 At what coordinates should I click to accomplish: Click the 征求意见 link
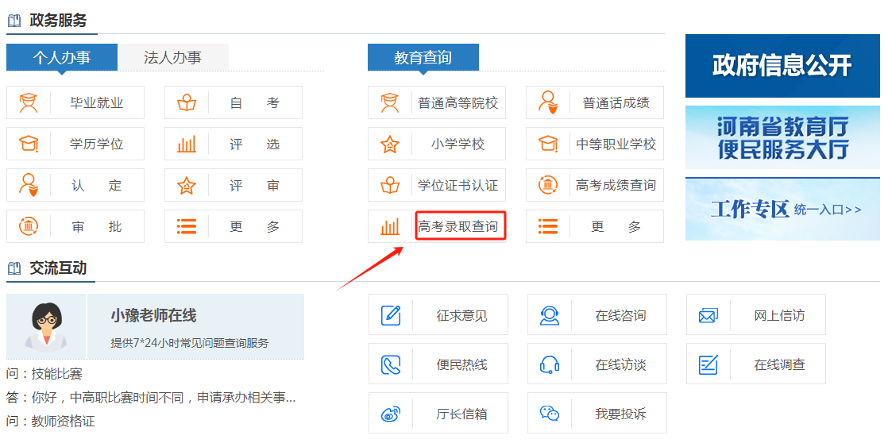pos(461,315)
